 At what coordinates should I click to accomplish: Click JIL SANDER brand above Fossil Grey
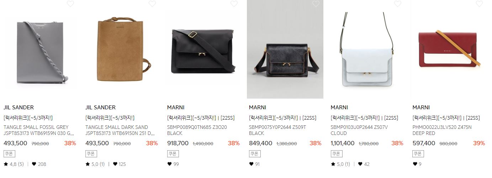[18, 107]
